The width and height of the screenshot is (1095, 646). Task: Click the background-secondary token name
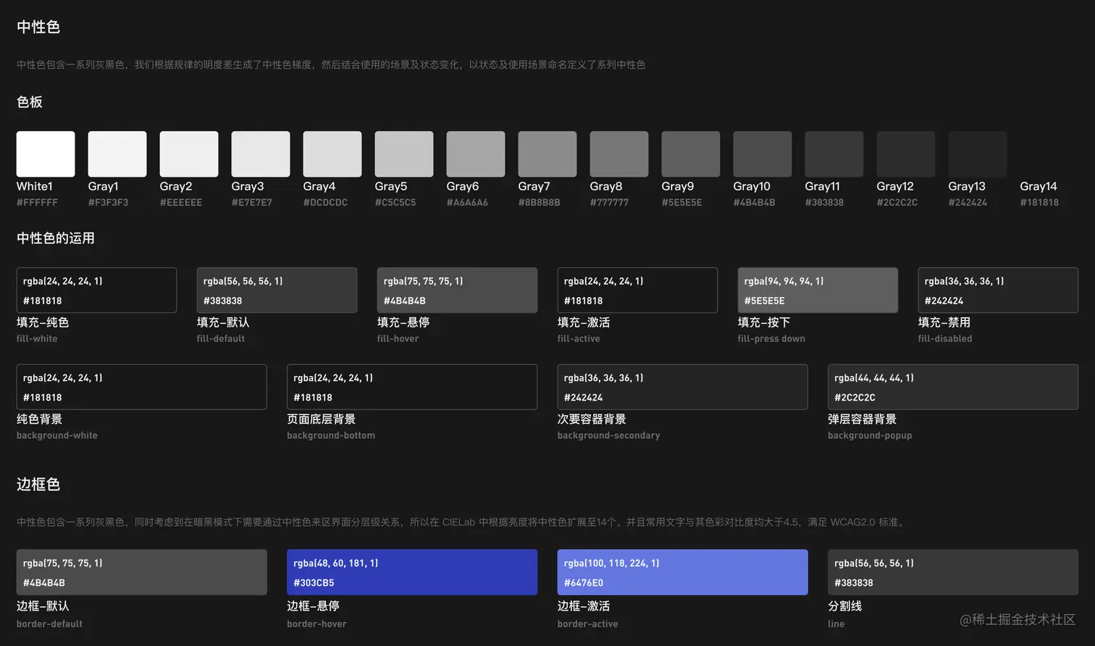(x=609, y=436)
